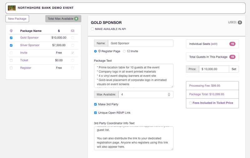Disable the Make 3rd Party checkbox
250x158 pixels.
click(96, 104)
